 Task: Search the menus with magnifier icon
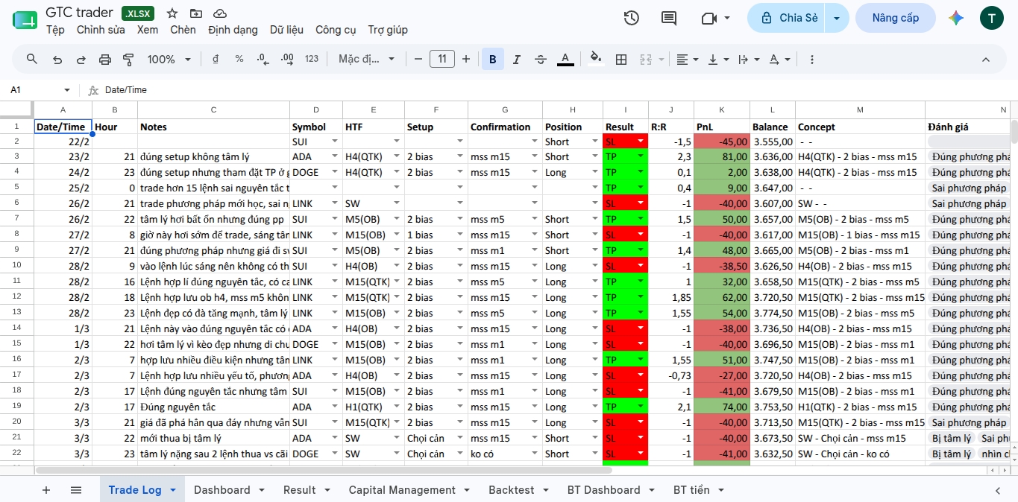pyautogui.click(x=32, y=59)
